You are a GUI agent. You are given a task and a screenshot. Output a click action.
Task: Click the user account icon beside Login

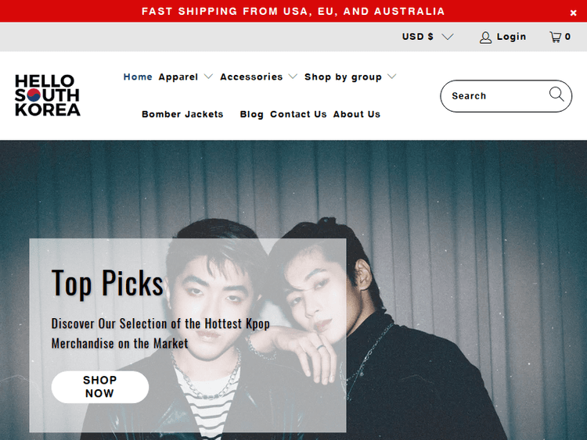pos(485,38)
